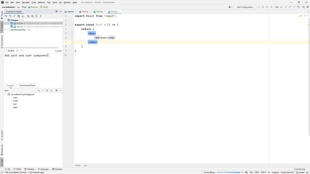The width and height of the screenshot is (310, 174).
Task: Open Problems tool window button
Action: pyautogui.click(x=30, y=169)
